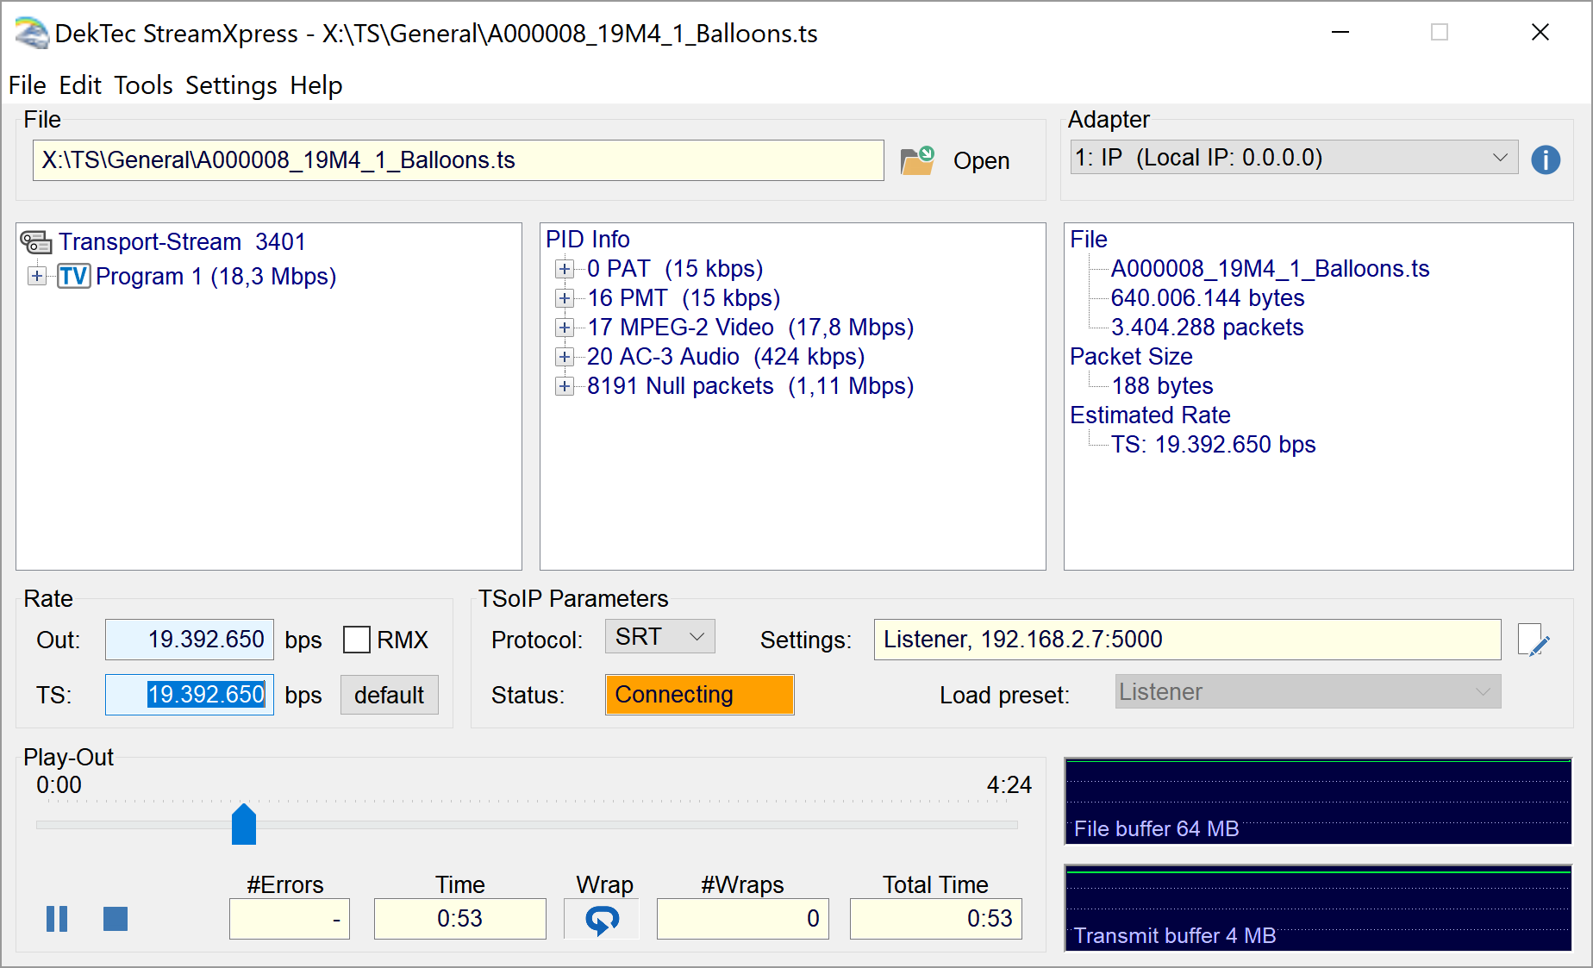
Task: Click the Transport-Stream 3401 icon
Action: [35, 242]
